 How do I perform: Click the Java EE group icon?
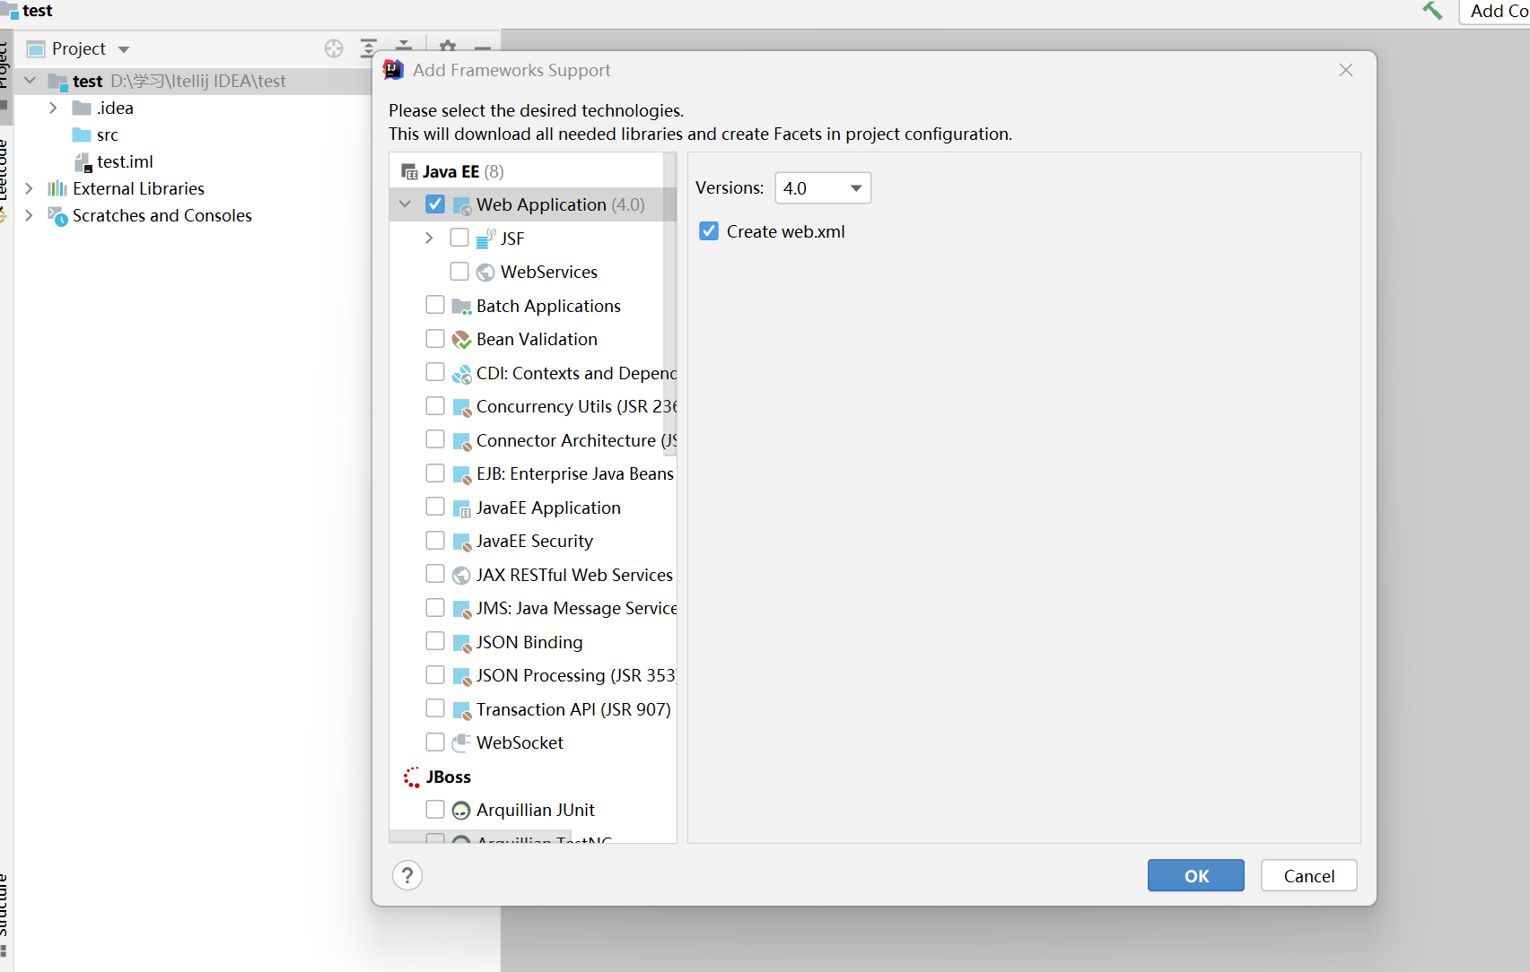410,172
